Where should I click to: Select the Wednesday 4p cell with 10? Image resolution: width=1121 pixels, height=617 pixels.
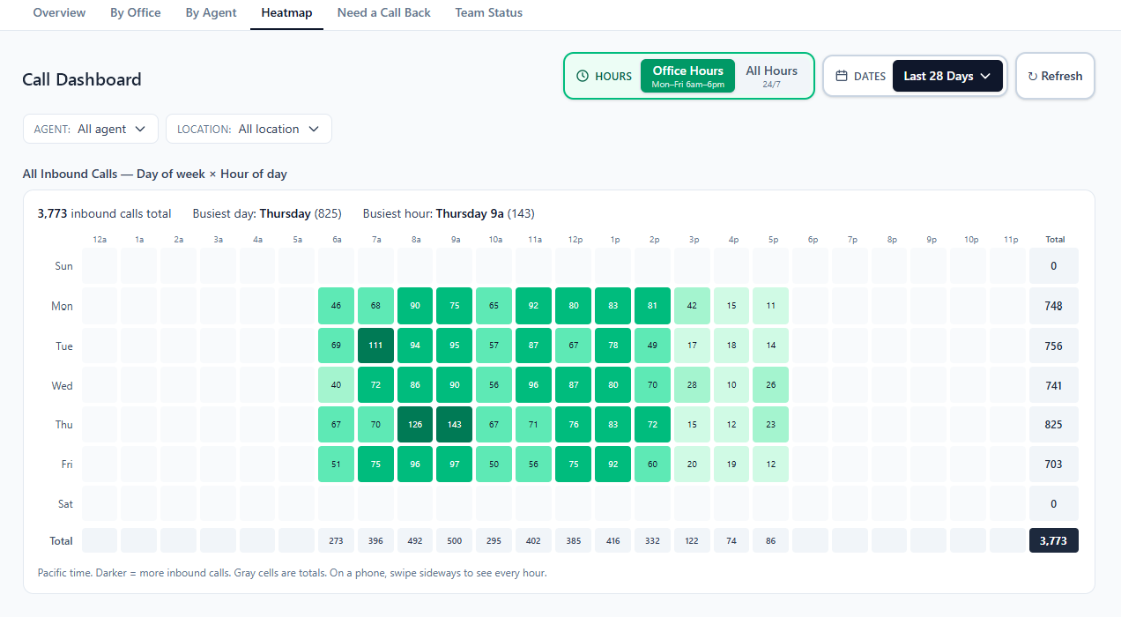(x=731, y=385)
